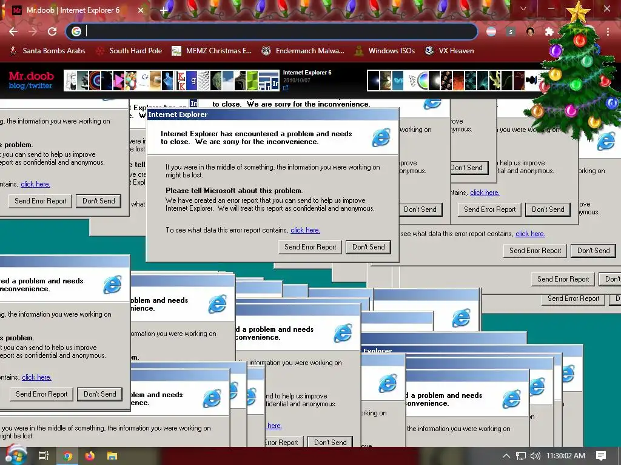
Task: Click the Internet Explorer 6 project title
Action: point(307,73)
